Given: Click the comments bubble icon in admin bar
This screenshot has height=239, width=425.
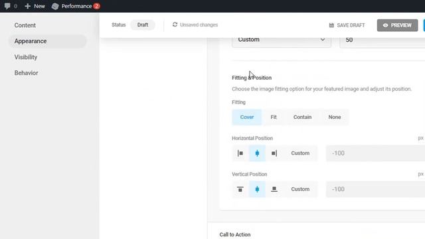Looking at the screenshot, I should (x=7, y=6).
